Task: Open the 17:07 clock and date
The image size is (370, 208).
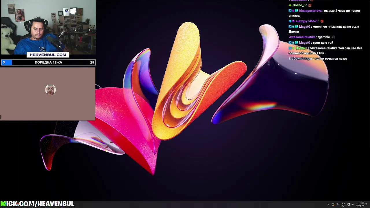Action: click(360, 205)
